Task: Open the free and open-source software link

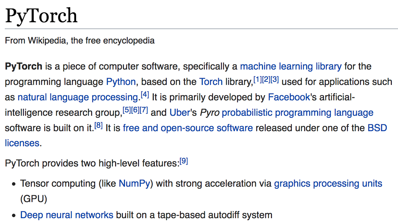Action: [188, 128]
